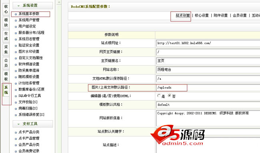Select the 核心设置 tab

point(202,16)
